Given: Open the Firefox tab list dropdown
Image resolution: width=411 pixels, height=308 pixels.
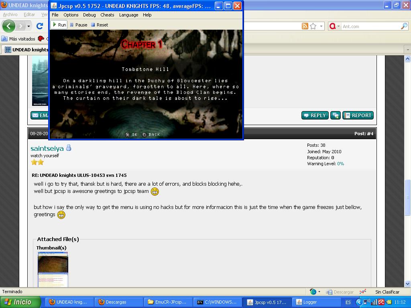Looking at the screenshot, I should click(x=408, y=49).
